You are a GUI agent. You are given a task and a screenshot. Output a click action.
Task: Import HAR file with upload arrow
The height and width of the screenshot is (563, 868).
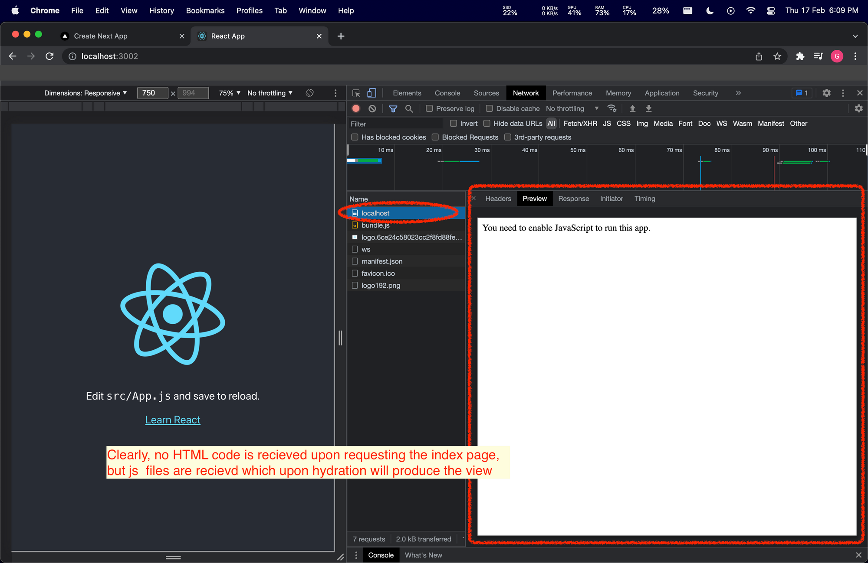tap(632, 108)
